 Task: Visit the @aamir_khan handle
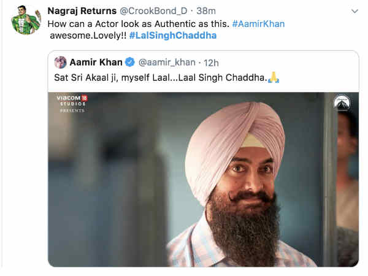(x=167, y=62)
